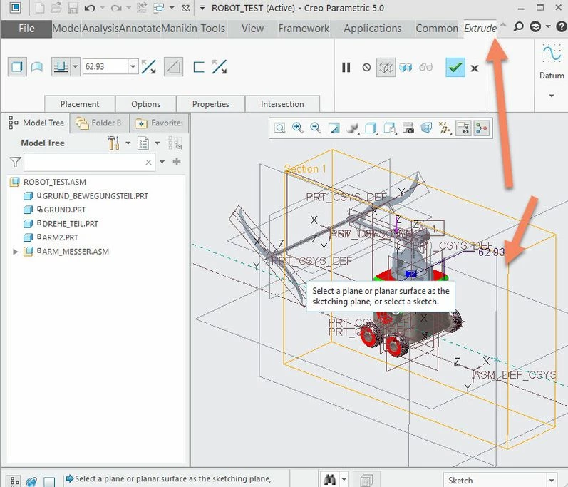The image size is (568, 487).
Task: Expand the Datum dropdown arrow
Action: coord(552,96)
